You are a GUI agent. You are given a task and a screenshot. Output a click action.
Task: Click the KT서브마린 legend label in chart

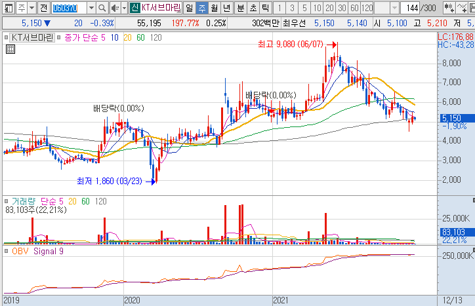(x=32, y=37)
